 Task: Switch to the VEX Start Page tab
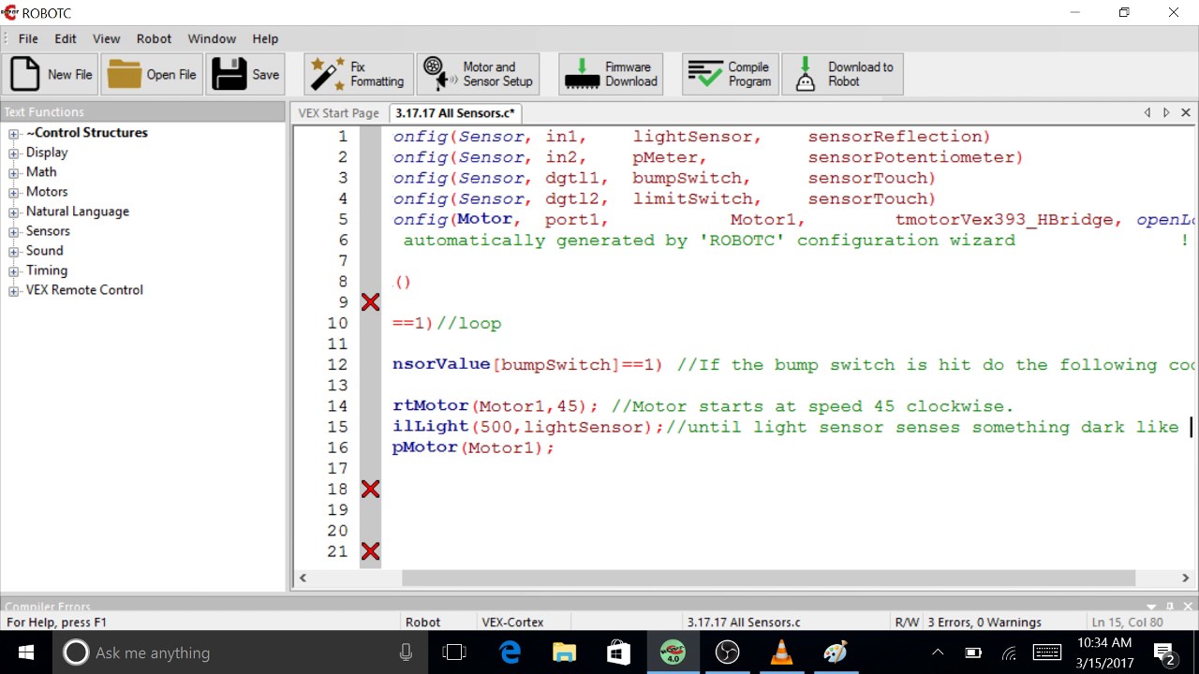click(x=338, y=113)
